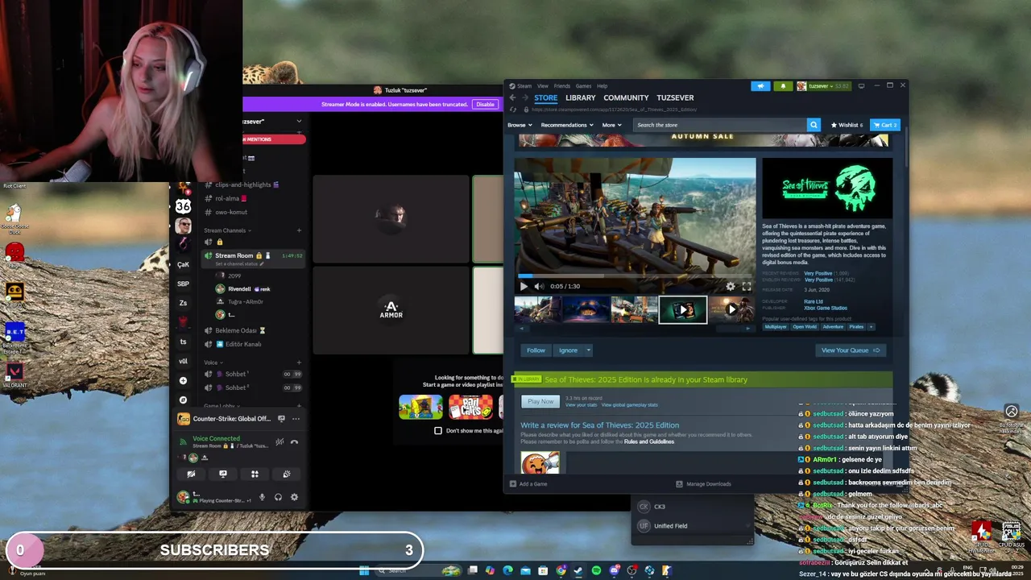The width and height of the screenshot is (1031, 580).
Task: Open Recommendations dropdown in Steam store
Action: click(x=567, y=125)
